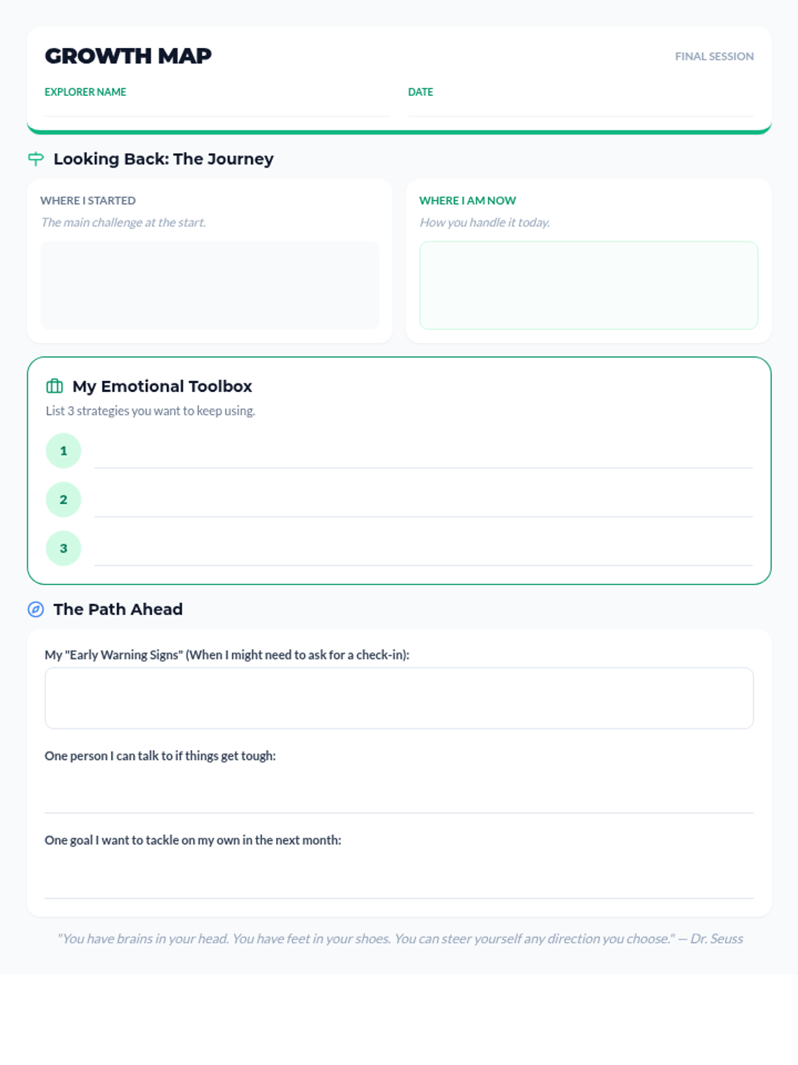Click the Date input line
Viewport: 798px width, 1065px height.
580,108
